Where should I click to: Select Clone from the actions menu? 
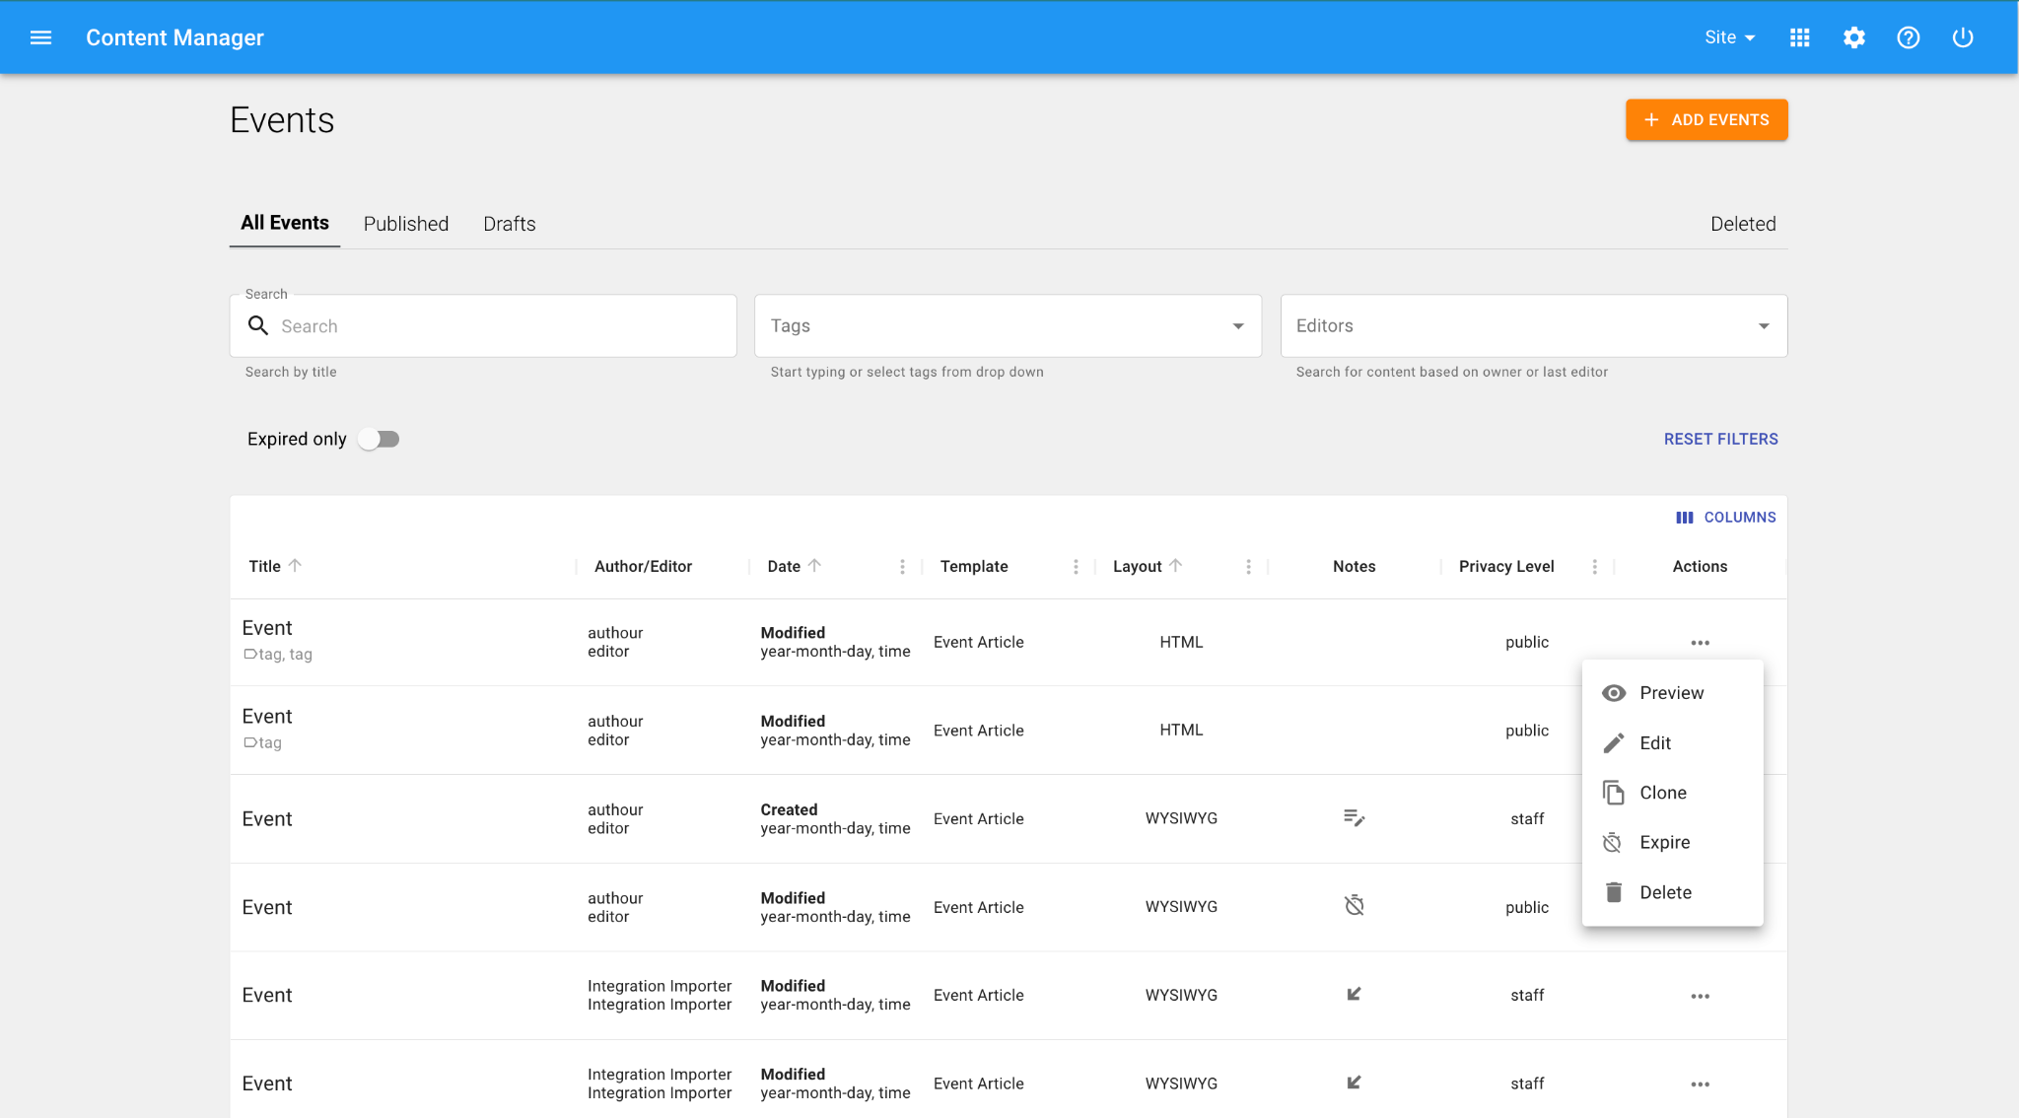coord(1662,793)
